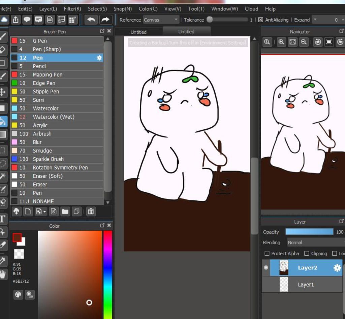Screen dimensions: 345x319
Task: Pop out the Layer panel
Action: [x=341, y=221]
